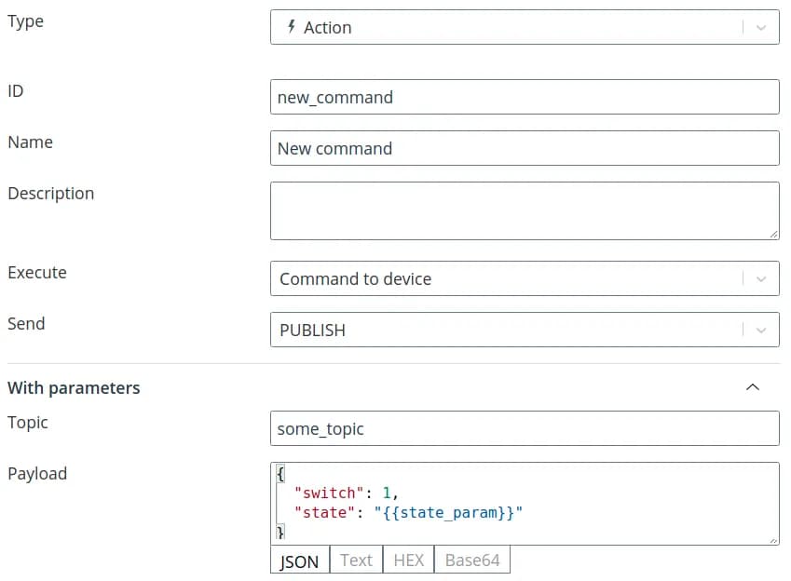Screen dimensions: 791x581
Task: Click the lightning bolt Action icon
Action: tap(292, 27)
